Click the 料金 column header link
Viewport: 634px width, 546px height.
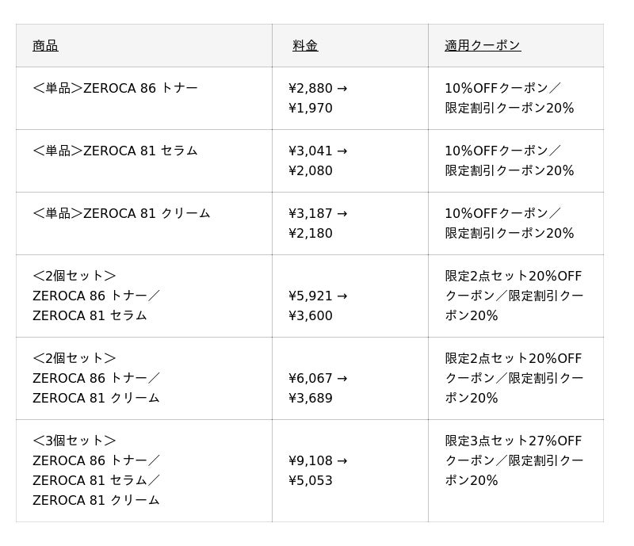[x=305, y=46]
